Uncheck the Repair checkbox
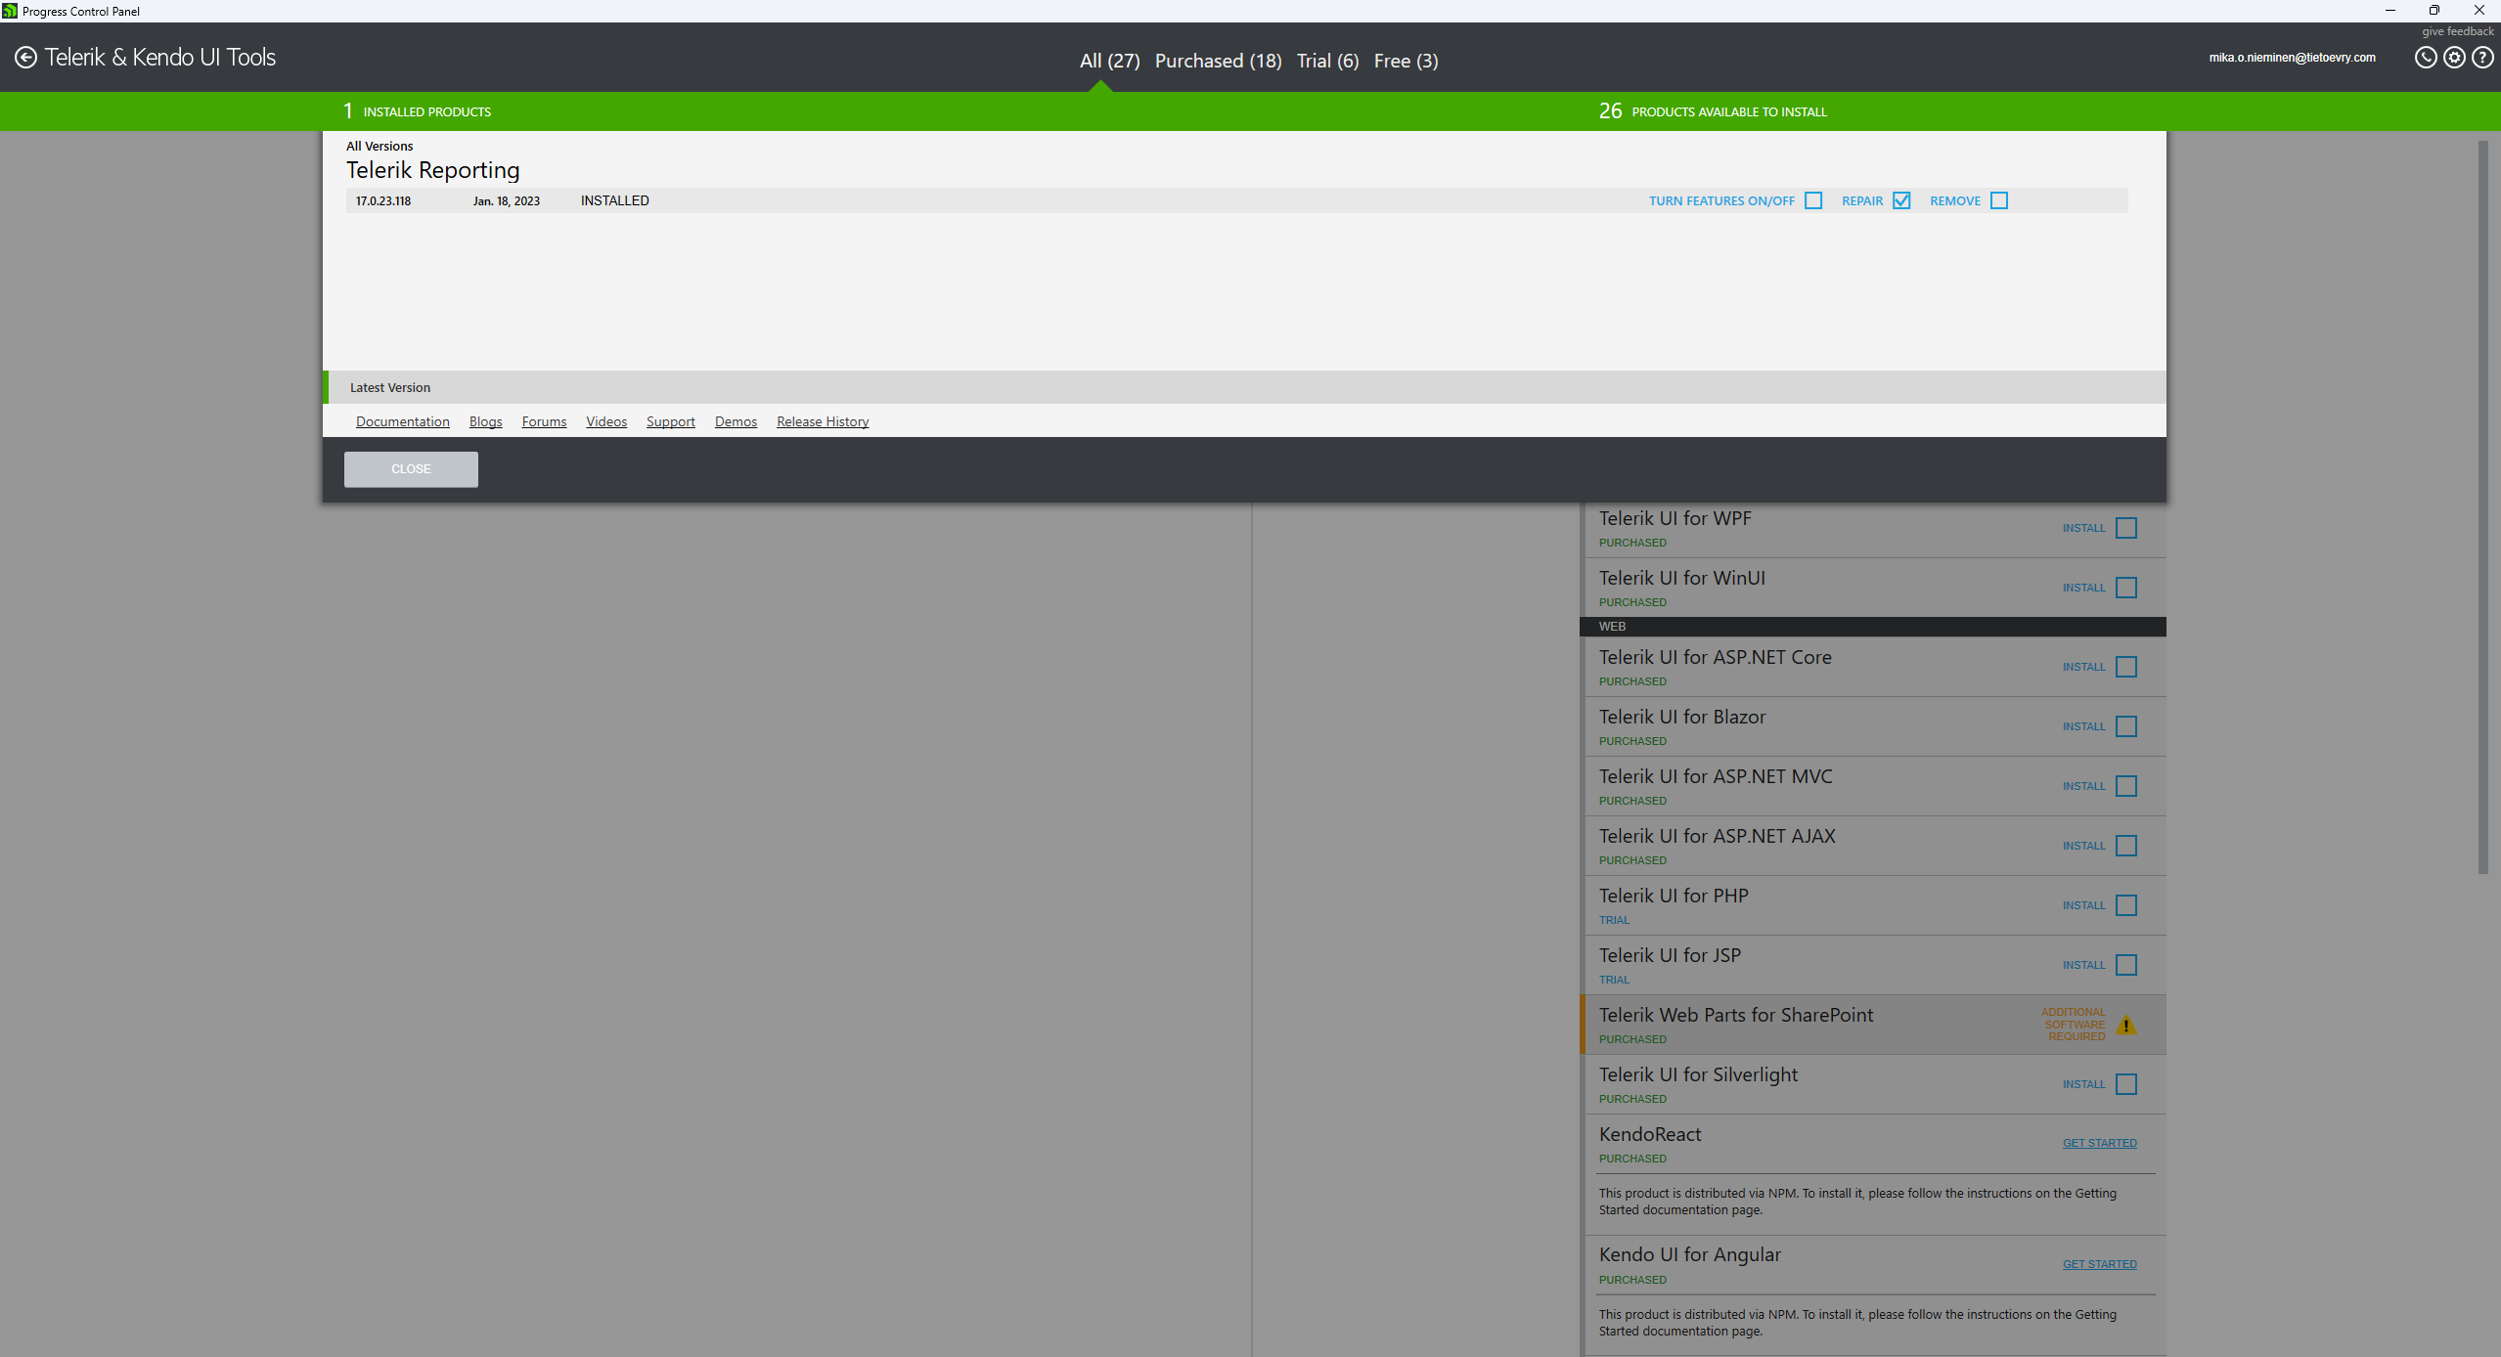The image size is (2501, 1357). point(1901,200)
